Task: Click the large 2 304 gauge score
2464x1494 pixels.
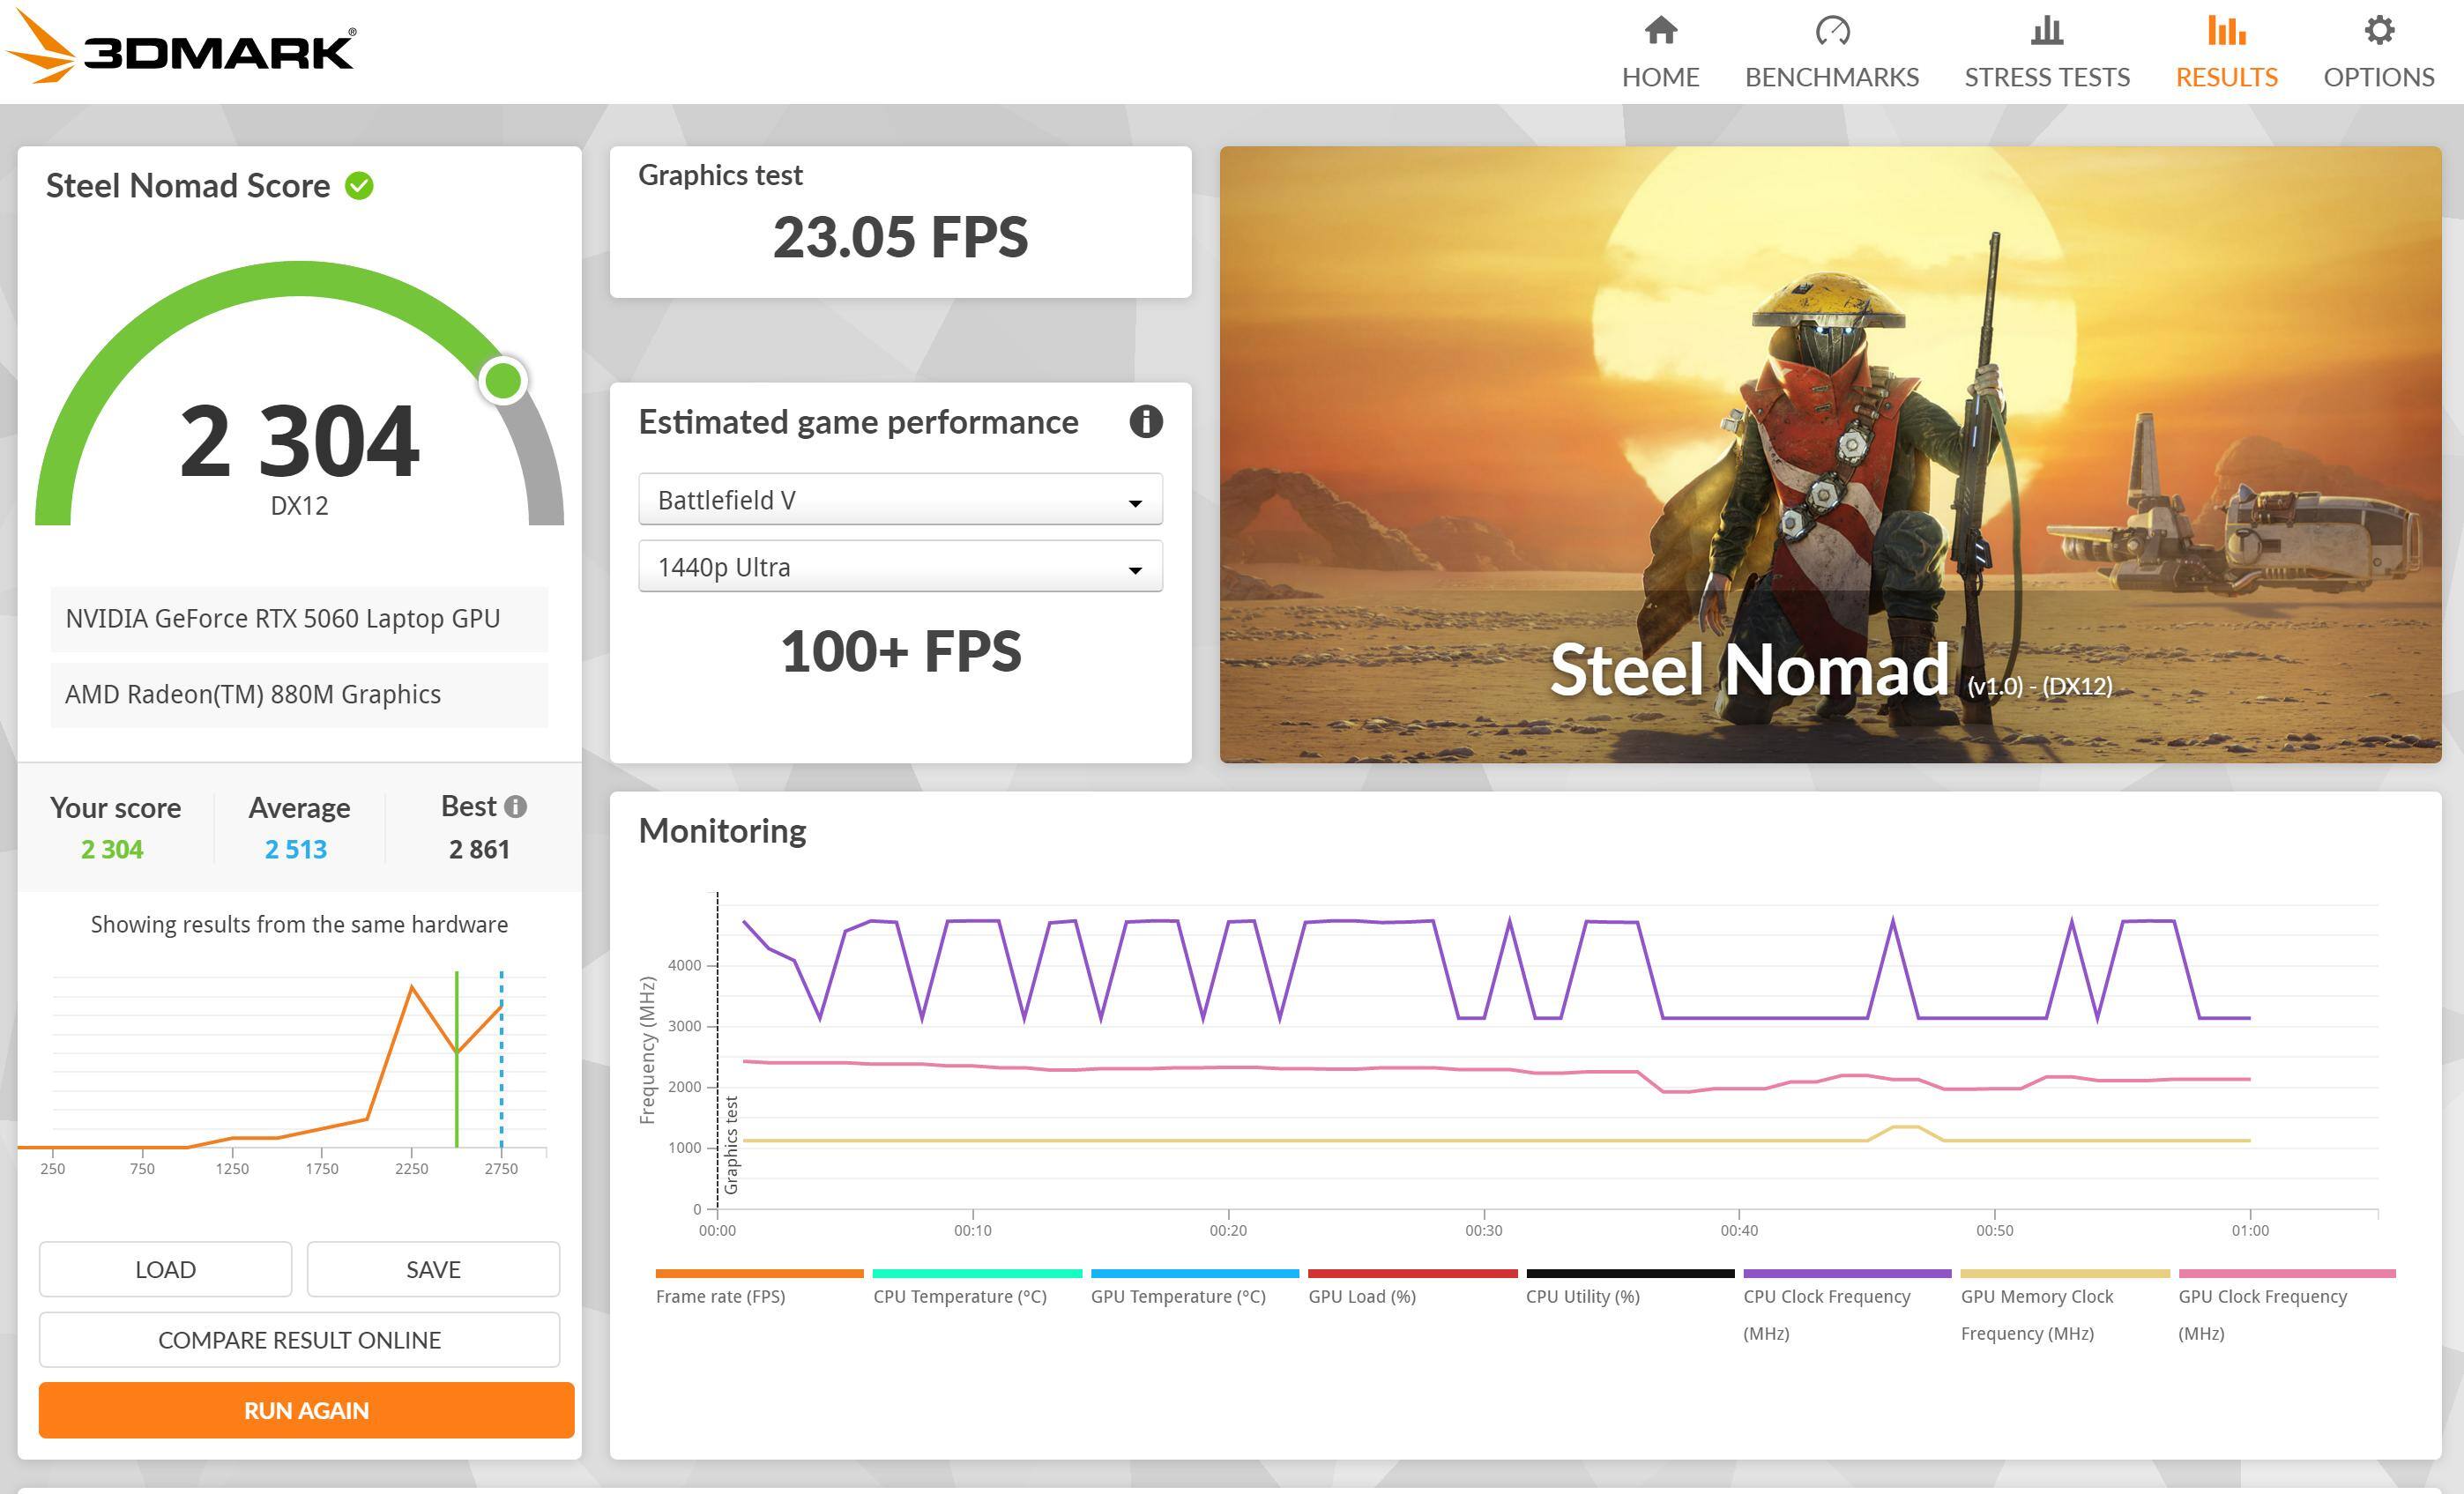Action: 299,440
